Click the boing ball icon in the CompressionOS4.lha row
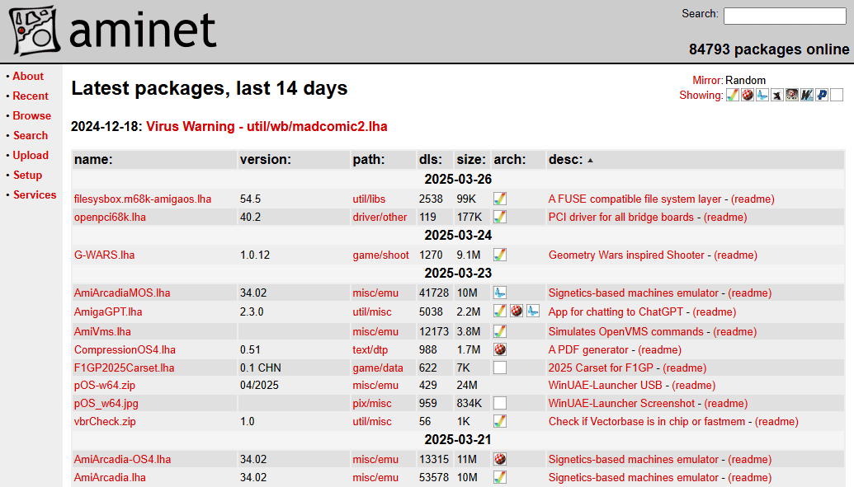This screenshot has height=487, width=854. pyautogui.click(x=500, y=349)
